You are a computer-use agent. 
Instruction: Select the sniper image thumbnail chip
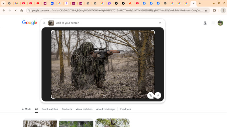(x=51, y=23)
